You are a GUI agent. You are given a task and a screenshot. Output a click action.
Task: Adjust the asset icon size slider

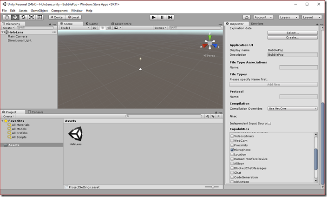pos(212,187)
